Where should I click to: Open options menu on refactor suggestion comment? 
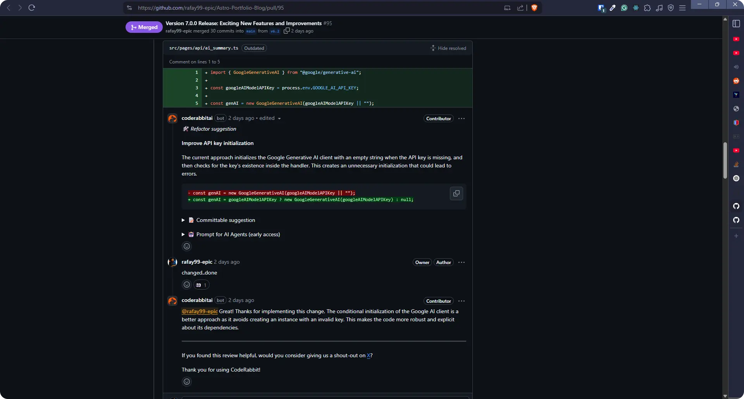pos(462,119)
